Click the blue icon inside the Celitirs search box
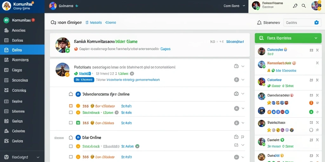 point(316,22)
